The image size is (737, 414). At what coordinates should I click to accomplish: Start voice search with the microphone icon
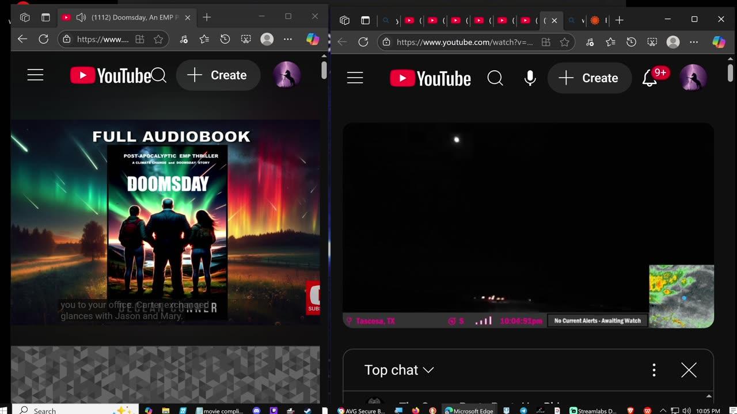pos(530,78)
